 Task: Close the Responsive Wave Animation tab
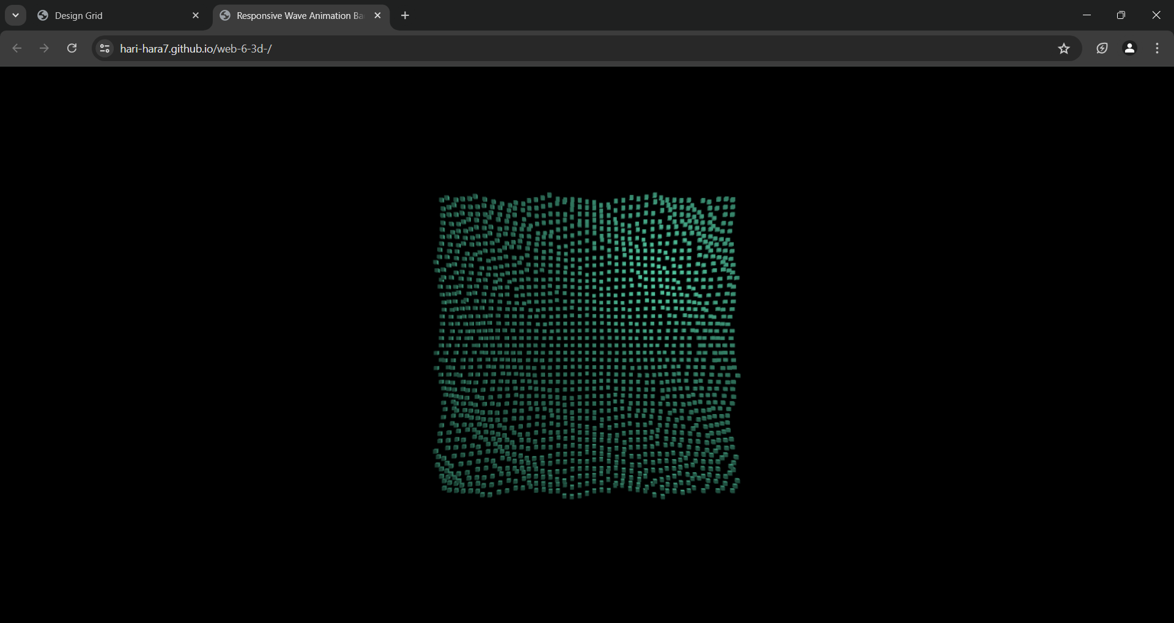point(378,16)
